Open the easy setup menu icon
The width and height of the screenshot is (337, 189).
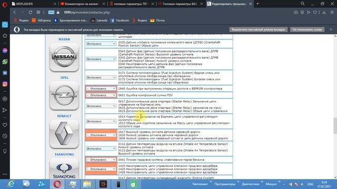coord(332,13)
